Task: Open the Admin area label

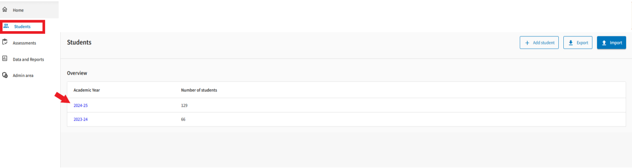Action: tap(23, 76)
